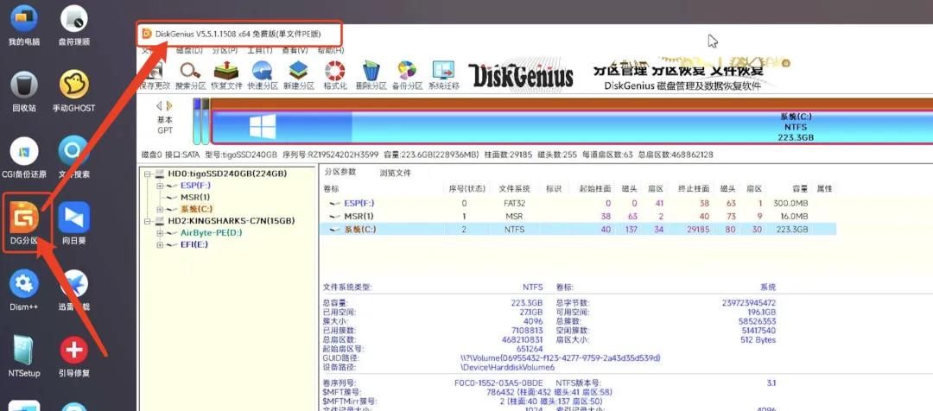Expand the 系统(C:) tree node
This screenshot has width=933, height=411.
tap(160, 209)
